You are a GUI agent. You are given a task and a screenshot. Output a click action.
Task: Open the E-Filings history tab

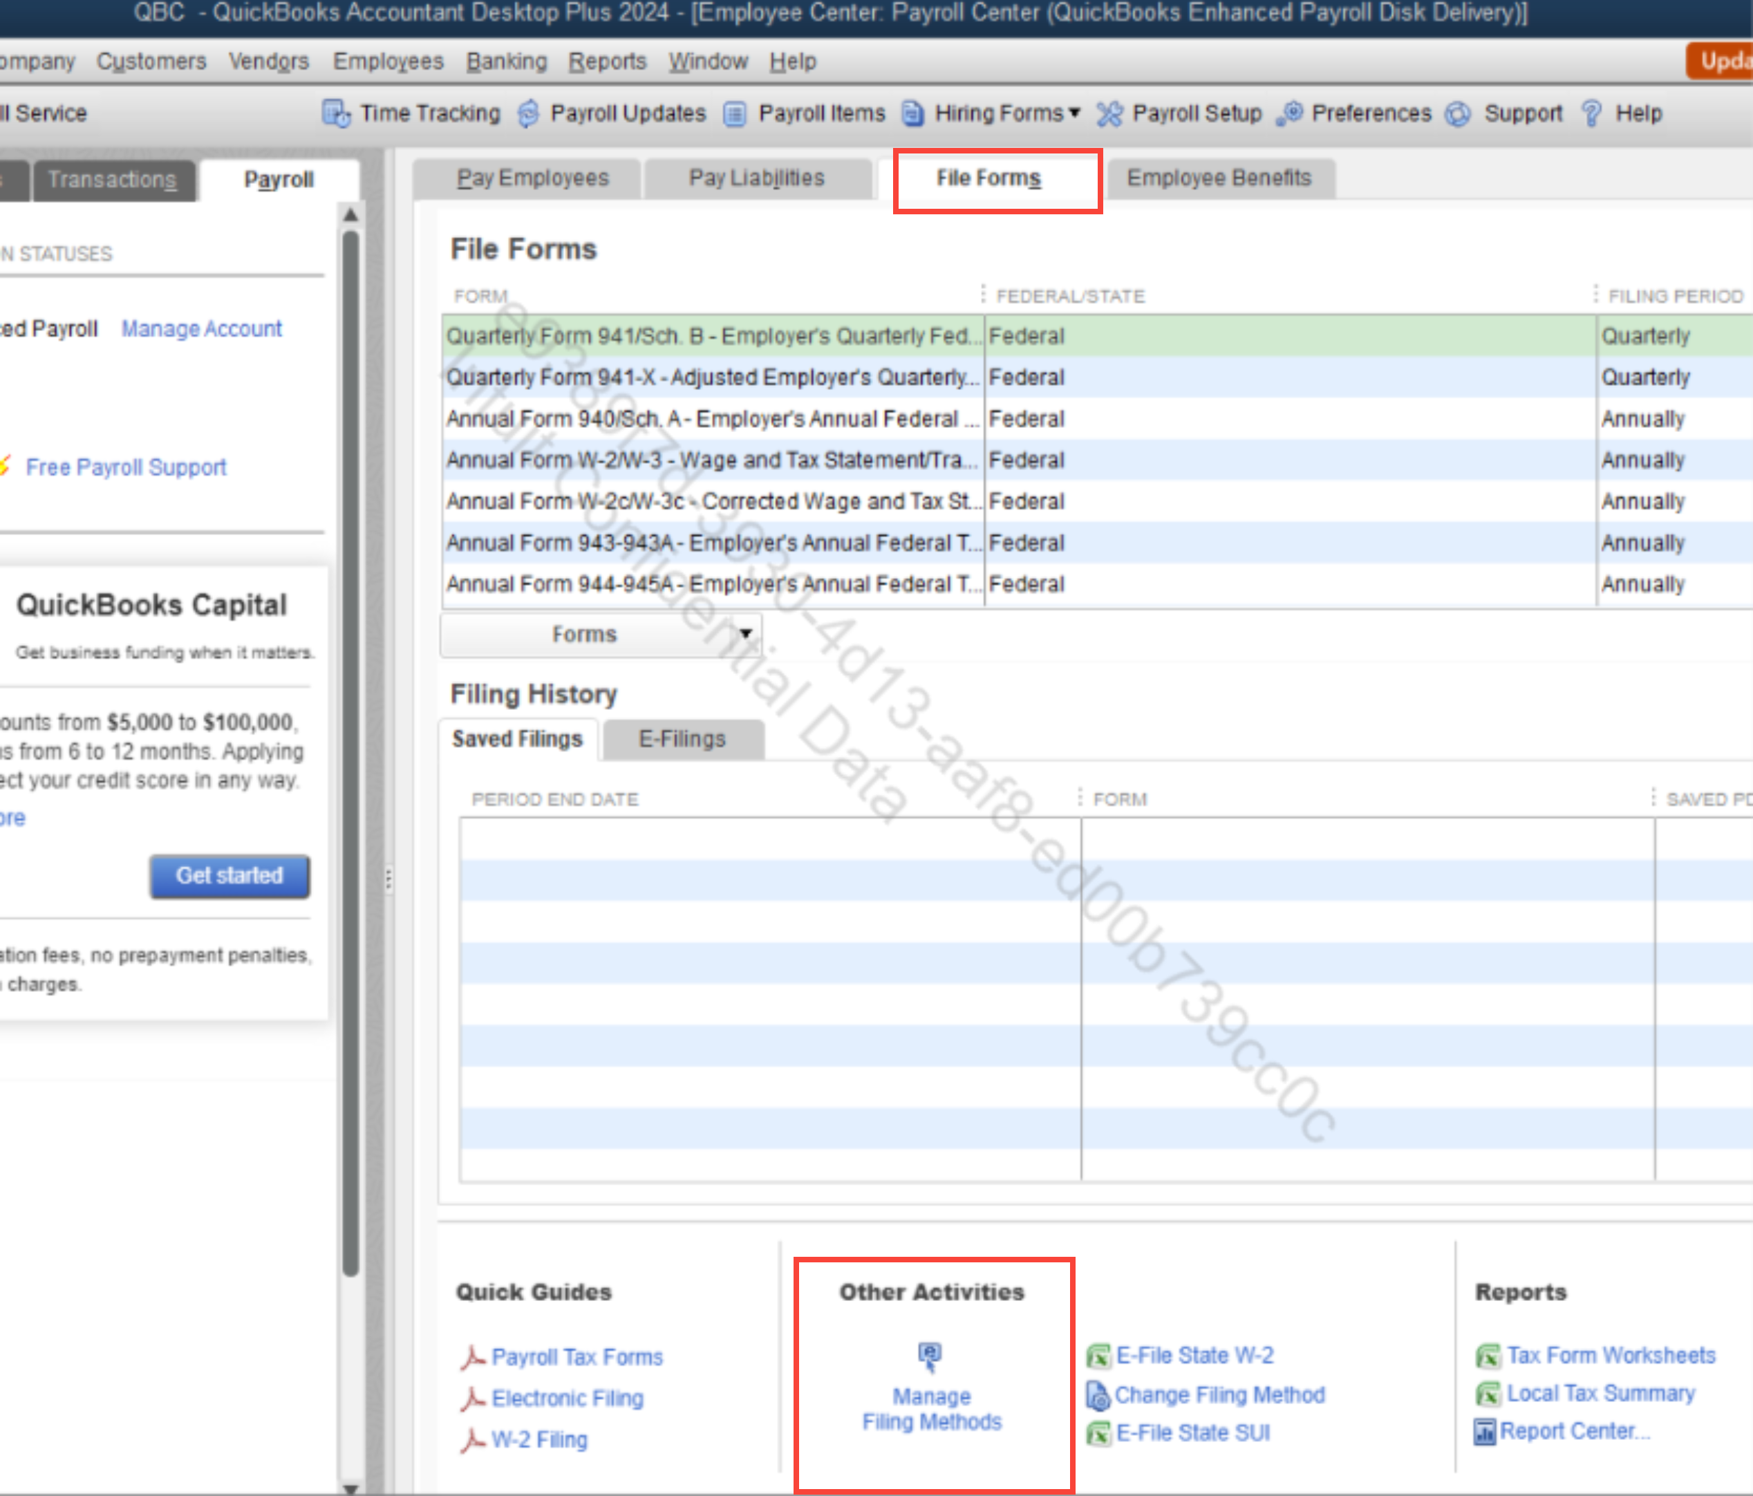pos(682,740)
